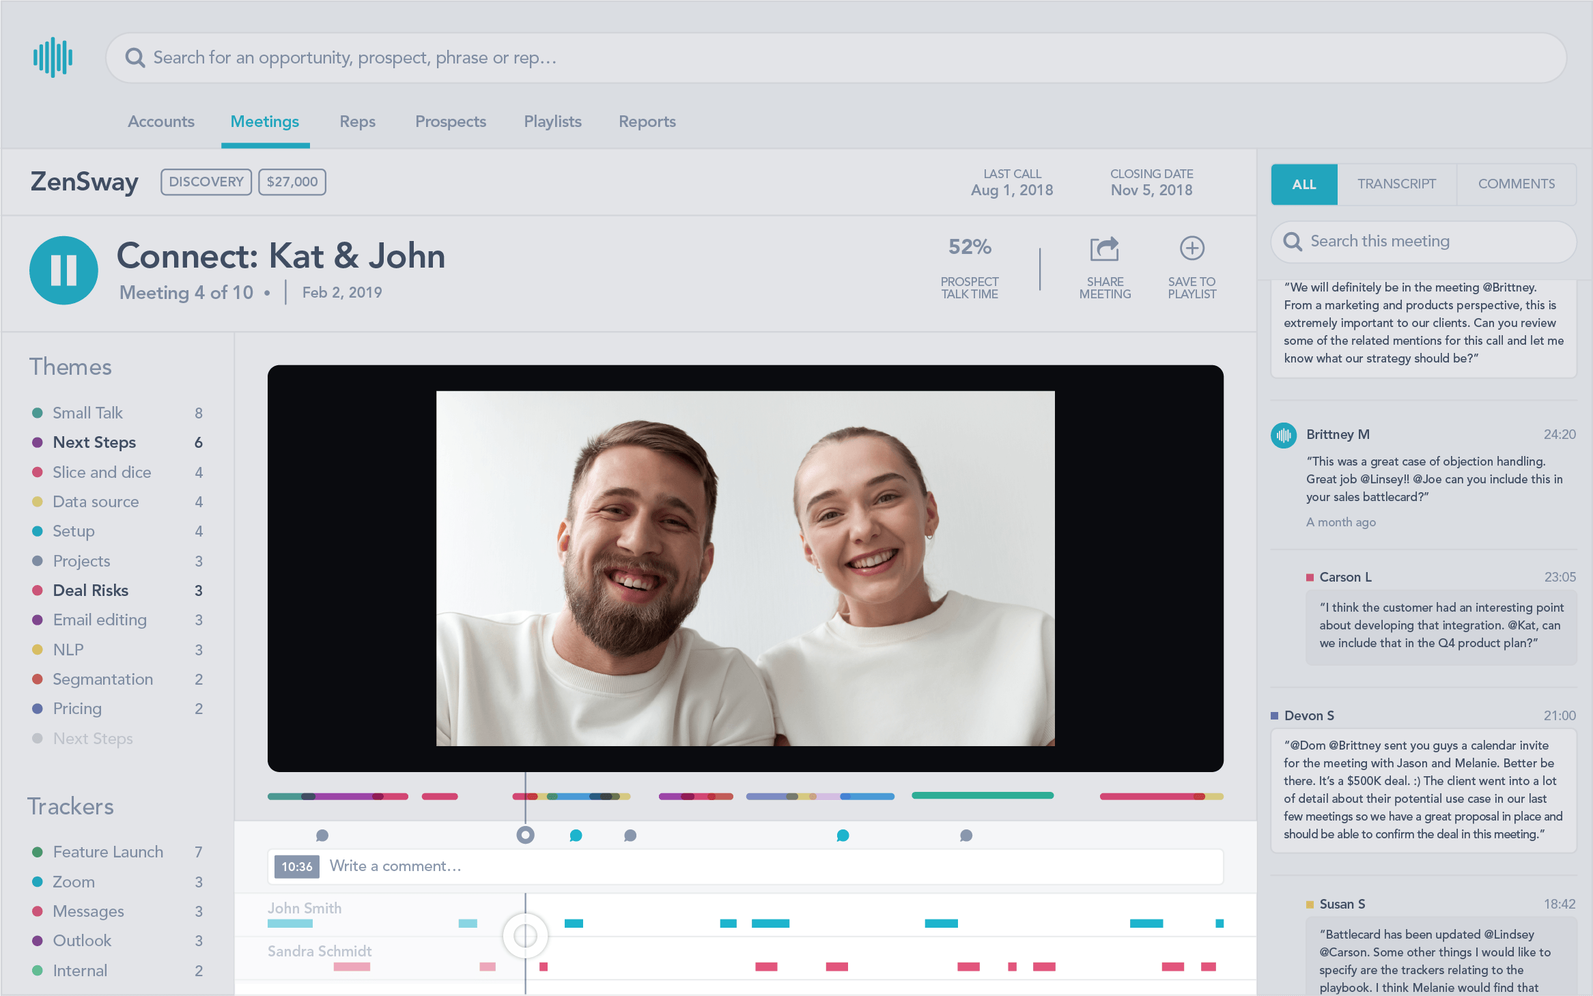Image resolution: width=1593 pixels, height=996 pixels.
Task: Click the DISCOVERY stage badge
Action: tap(205, 182)
